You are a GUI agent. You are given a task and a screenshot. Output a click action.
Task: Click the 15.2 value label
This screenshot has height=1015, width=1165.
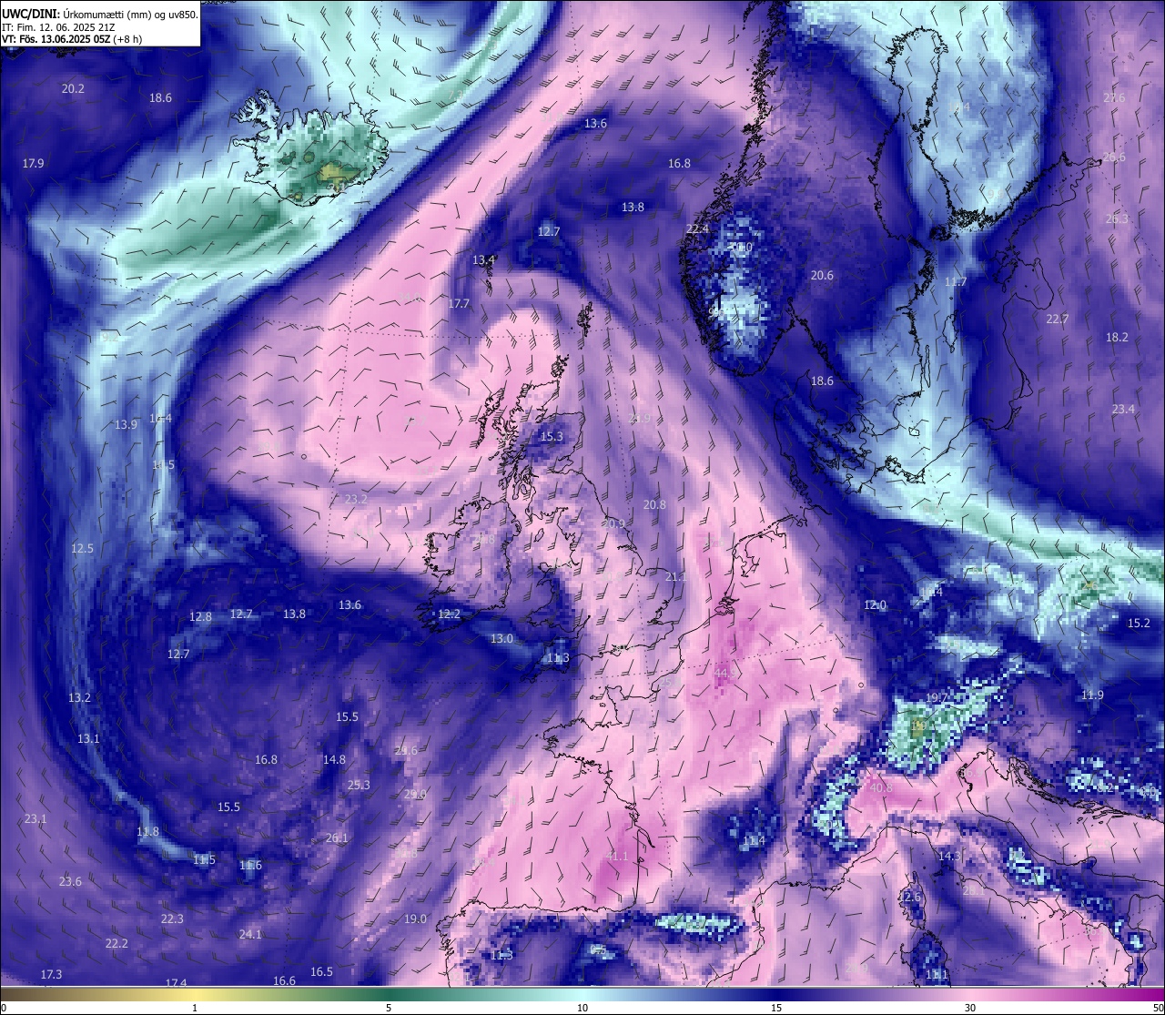[1139, 623]
